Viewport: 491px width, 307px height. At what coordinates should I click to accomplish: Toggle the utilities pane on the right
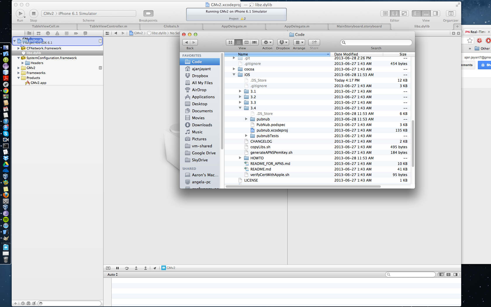point(435,13)
